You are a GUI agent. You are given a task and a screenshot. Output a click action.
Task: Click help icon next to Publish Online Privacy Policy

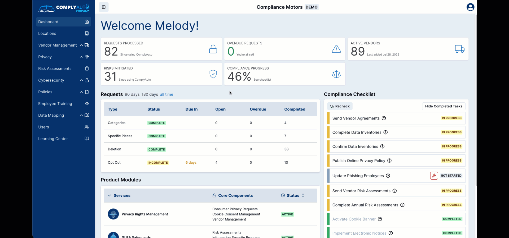click(x=389, y=161)
